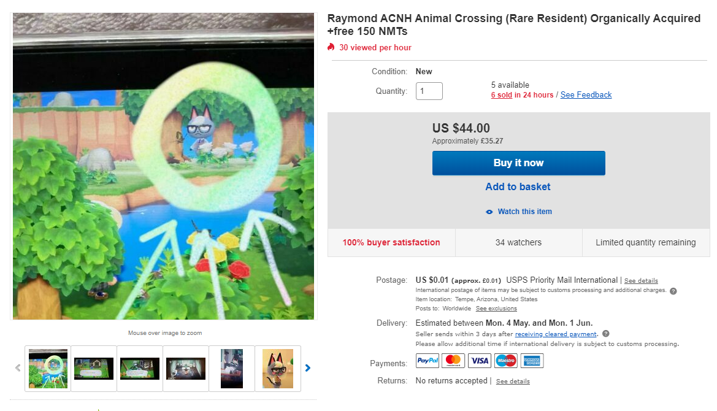Select the Raymond close-up portrait thumbnail
This screenshot has width=717, height=411.
click(278, 368)
